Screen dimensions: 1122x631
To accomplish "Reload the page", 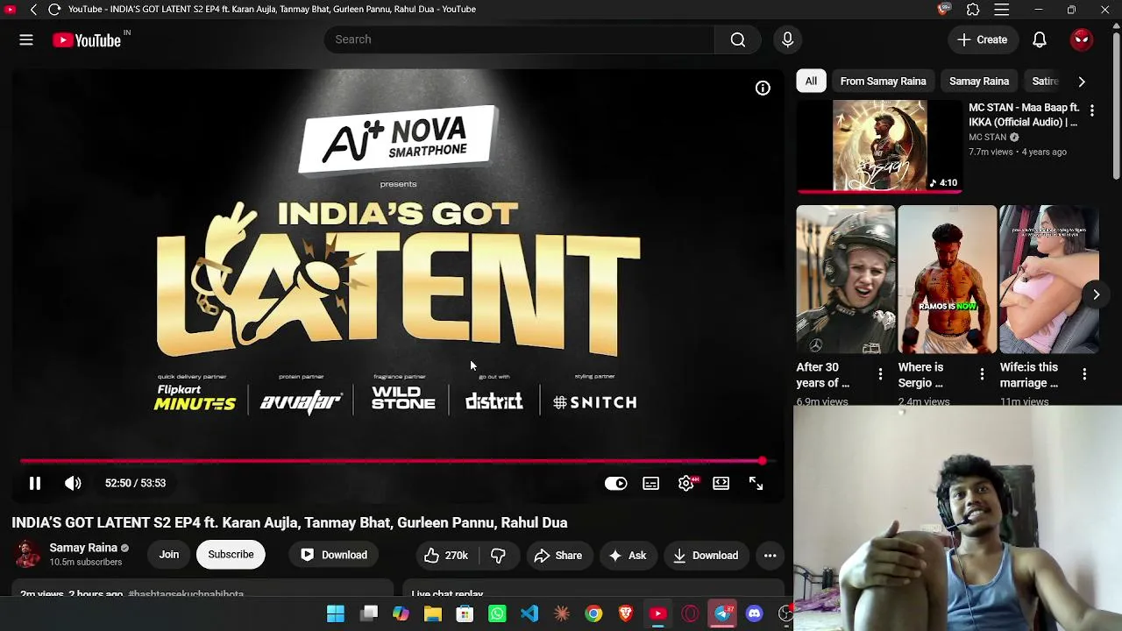I will [54, 9].
